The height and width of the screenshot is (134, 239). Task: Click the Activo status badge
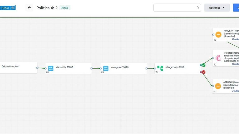(x=65, y=8)
